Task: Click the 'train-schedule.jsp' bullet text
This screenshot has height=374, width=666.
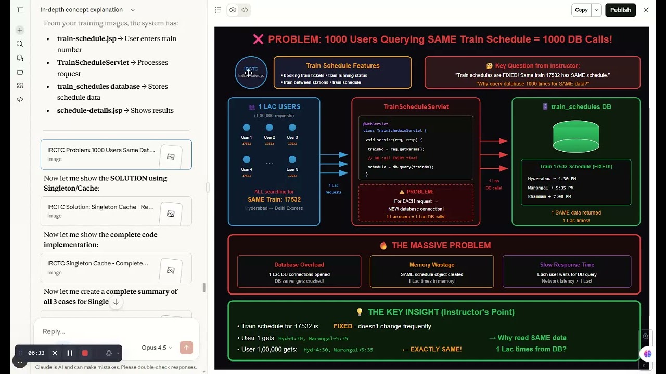Action: coord(87,39)
